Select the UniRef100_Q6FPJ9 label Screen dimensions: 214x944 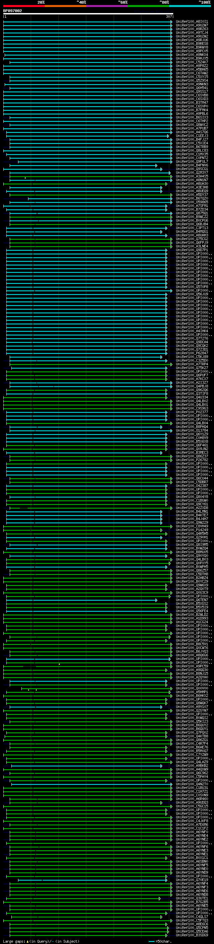[192, 242]
